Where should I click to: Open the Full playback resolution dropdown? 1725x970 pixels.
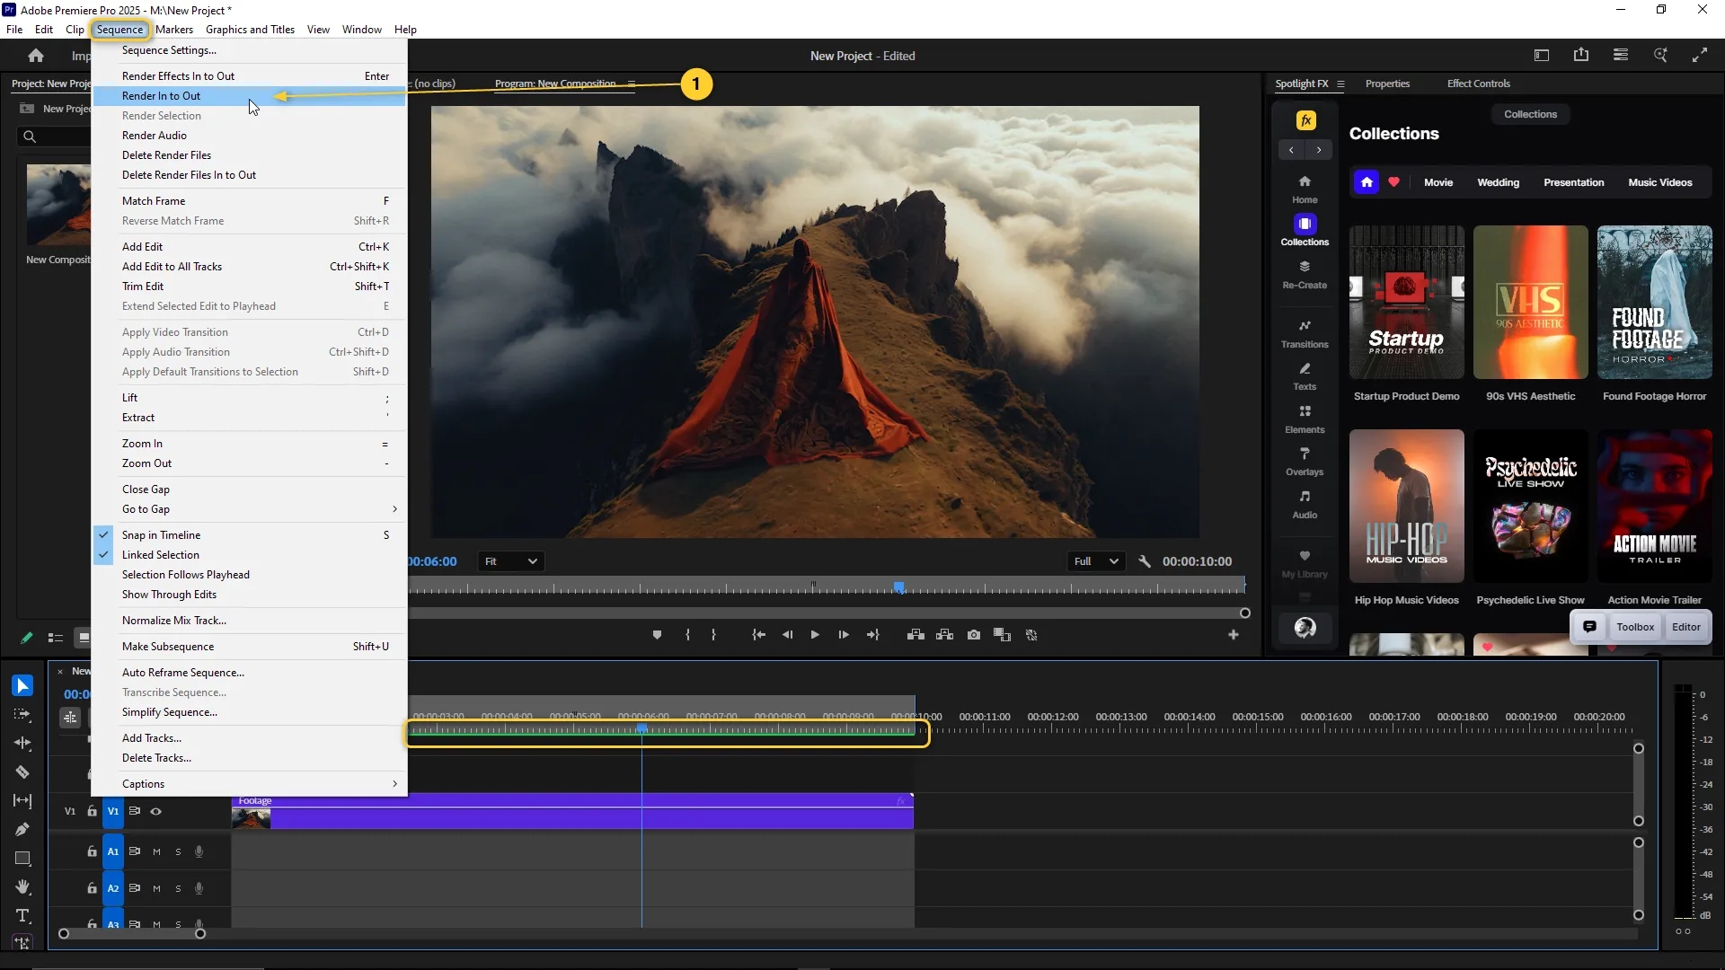[1095, 561]
